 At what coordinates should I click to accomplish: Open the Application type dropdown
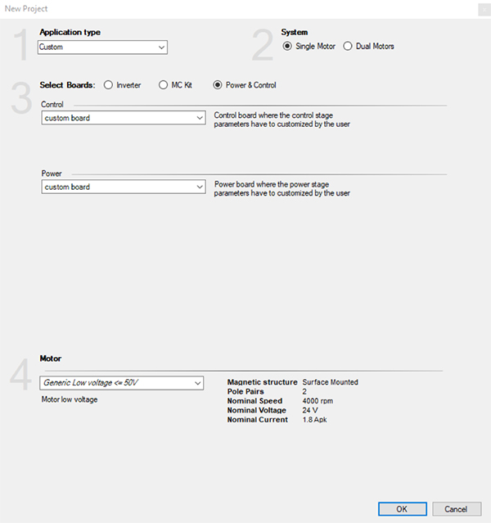point(102,47)
